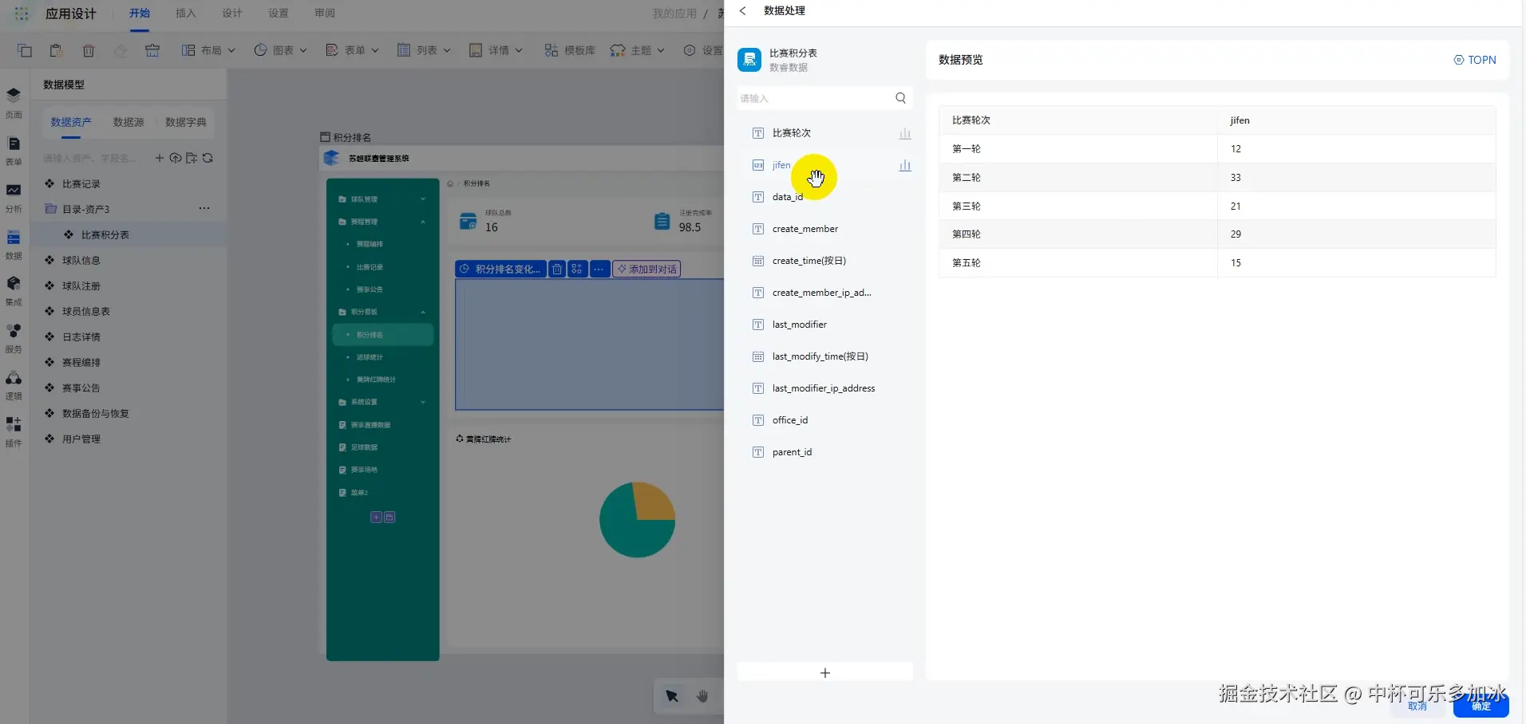This screenshot has width=1526, height=724.
Task: Open the 主题 dropdown
Action: pyautogui.click(x=638, y=50)
